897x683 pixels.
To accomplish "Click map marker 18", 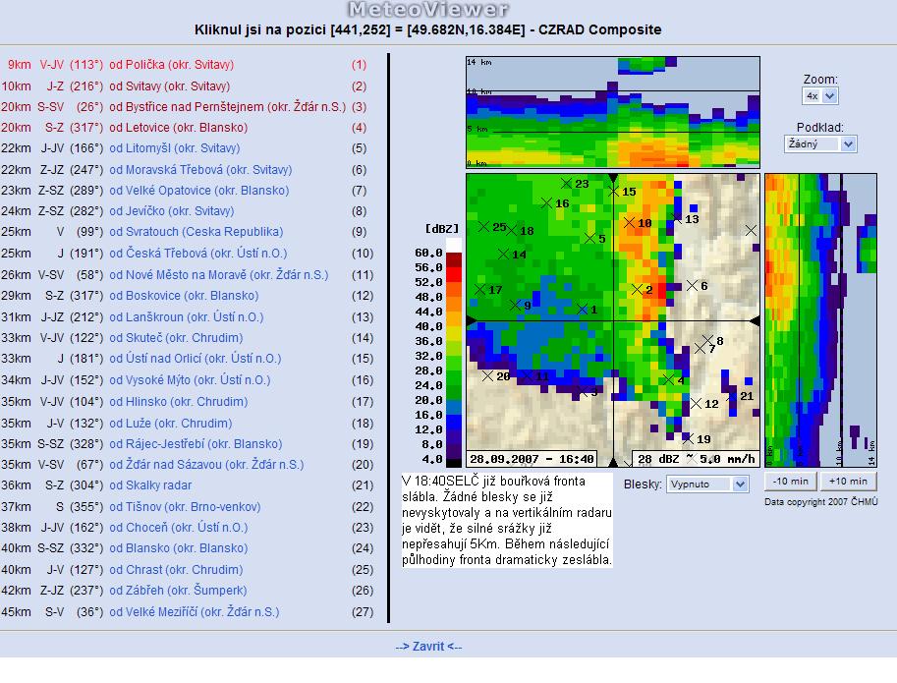I will point(512,230).
